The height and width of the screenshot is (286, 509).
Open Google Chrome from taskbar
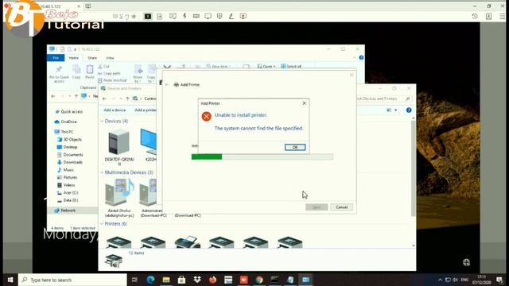tap(259, 280)
